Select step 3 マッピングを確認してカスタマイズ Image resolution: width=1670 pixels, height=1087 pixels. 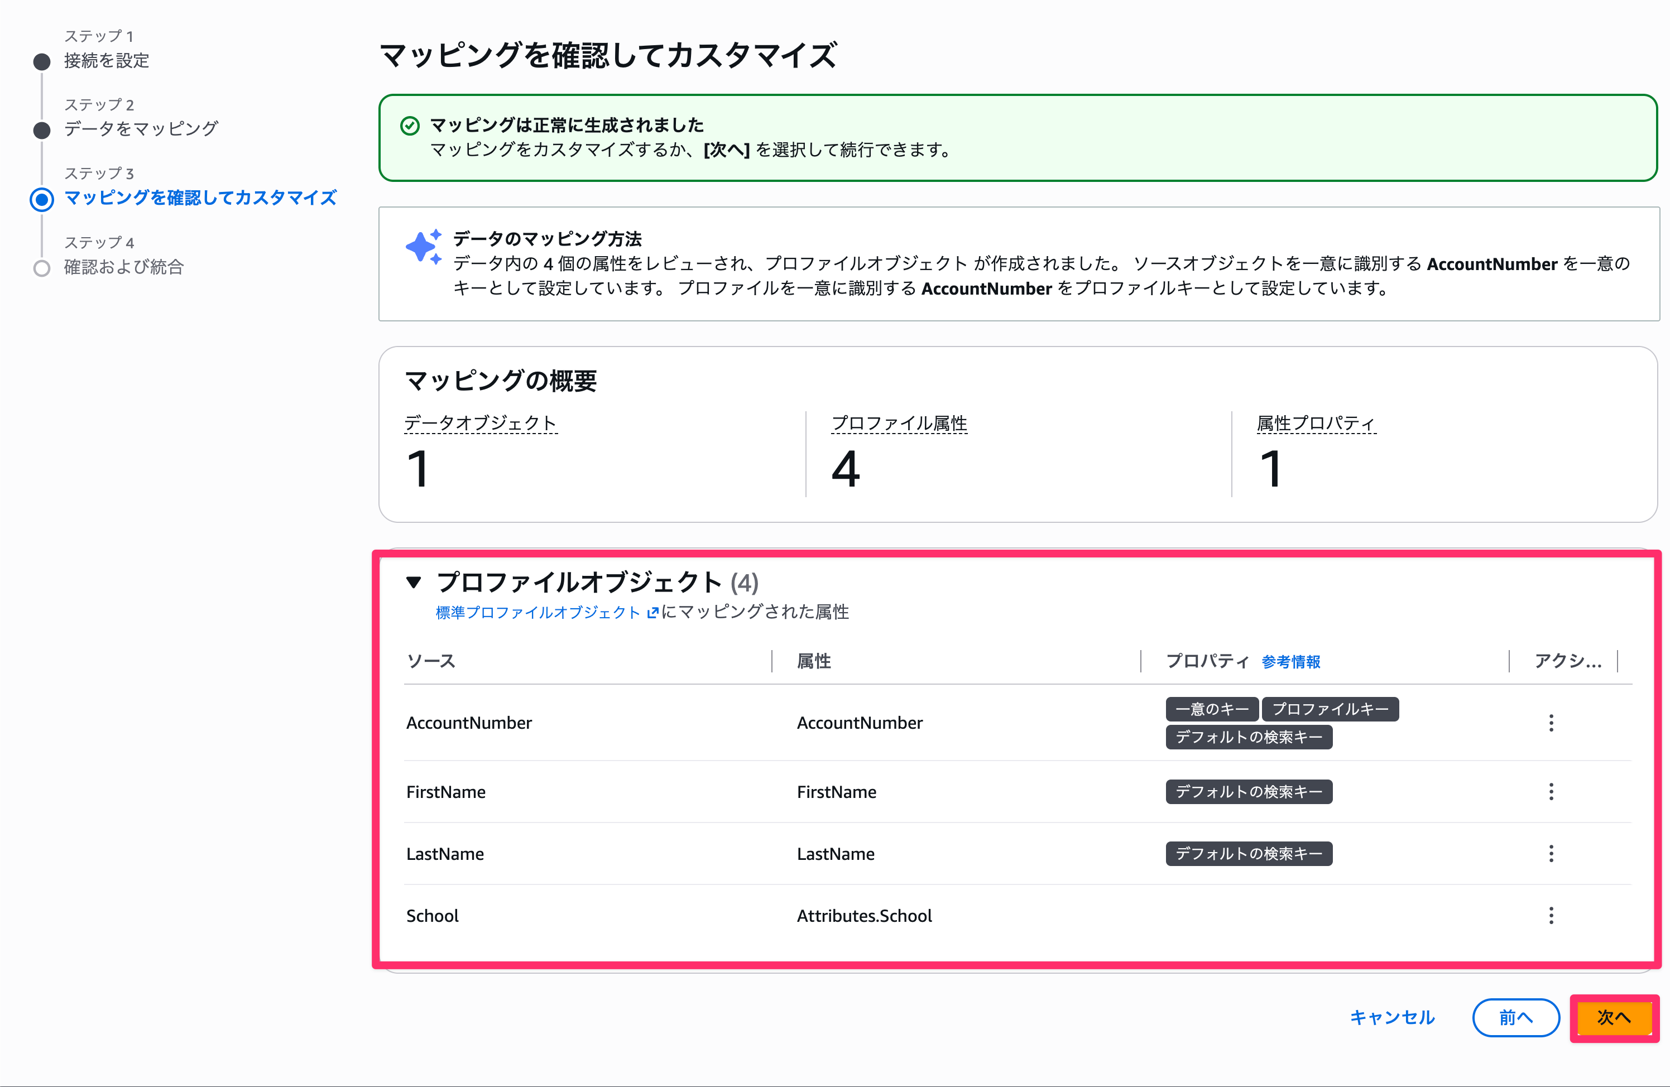coord(200,198)
